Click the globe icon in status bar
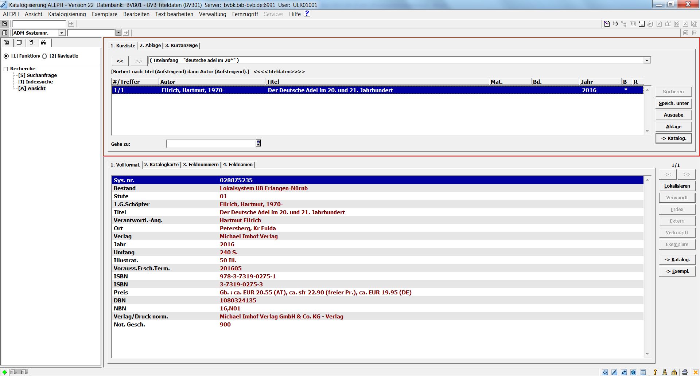This screenshot has height=376, width=700. tap(633, 372)
